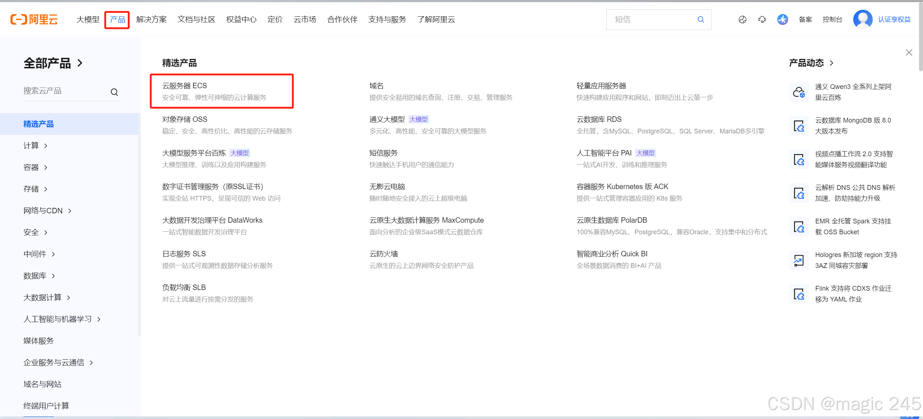Select 精选产品 in left sidebar

pos(38,124)
